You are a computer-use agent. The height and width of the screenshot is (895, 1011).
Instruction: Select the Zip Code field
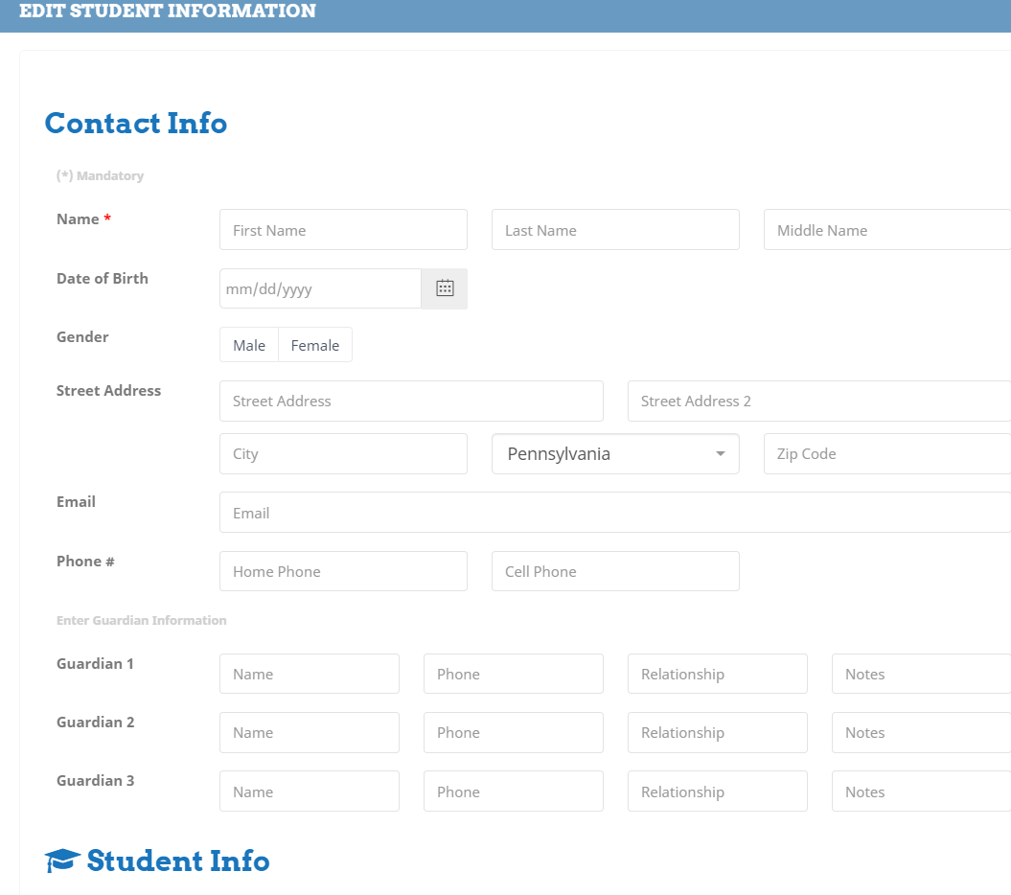click(886, 454)
